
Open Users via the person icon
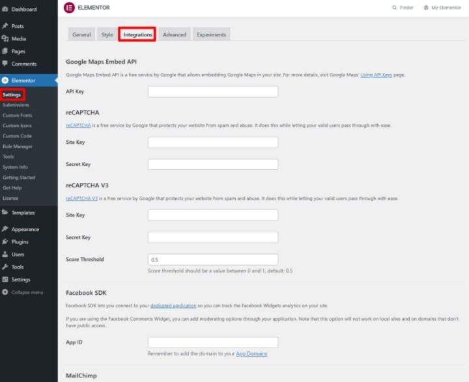(x=5, y=254)
